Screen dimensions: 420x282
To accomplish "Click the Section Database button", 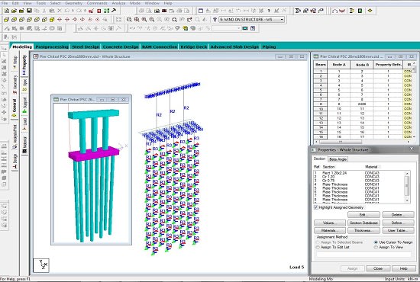I will [x=363, y=223].
